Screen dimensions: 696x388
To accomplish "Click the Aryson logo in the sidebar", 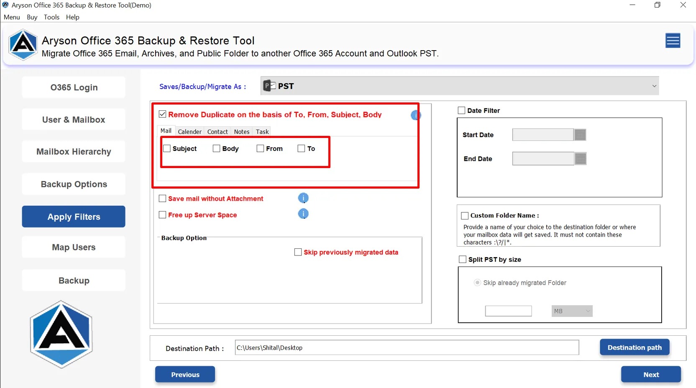I will (x=61, y=334).
